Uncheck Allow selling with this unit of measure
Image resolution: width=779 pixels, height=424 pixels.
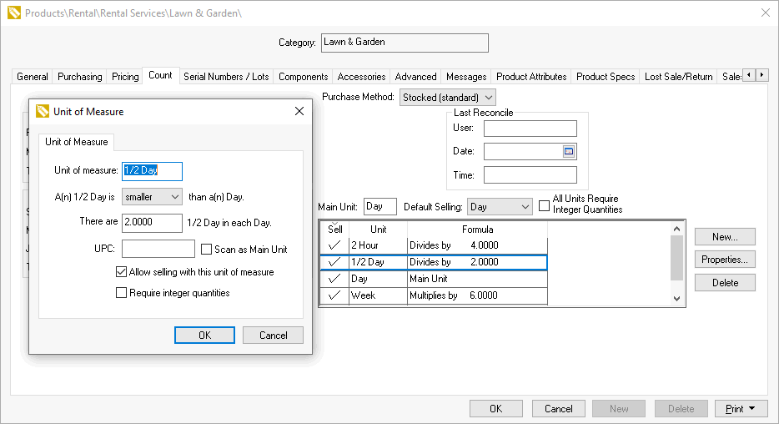[122, 272]
